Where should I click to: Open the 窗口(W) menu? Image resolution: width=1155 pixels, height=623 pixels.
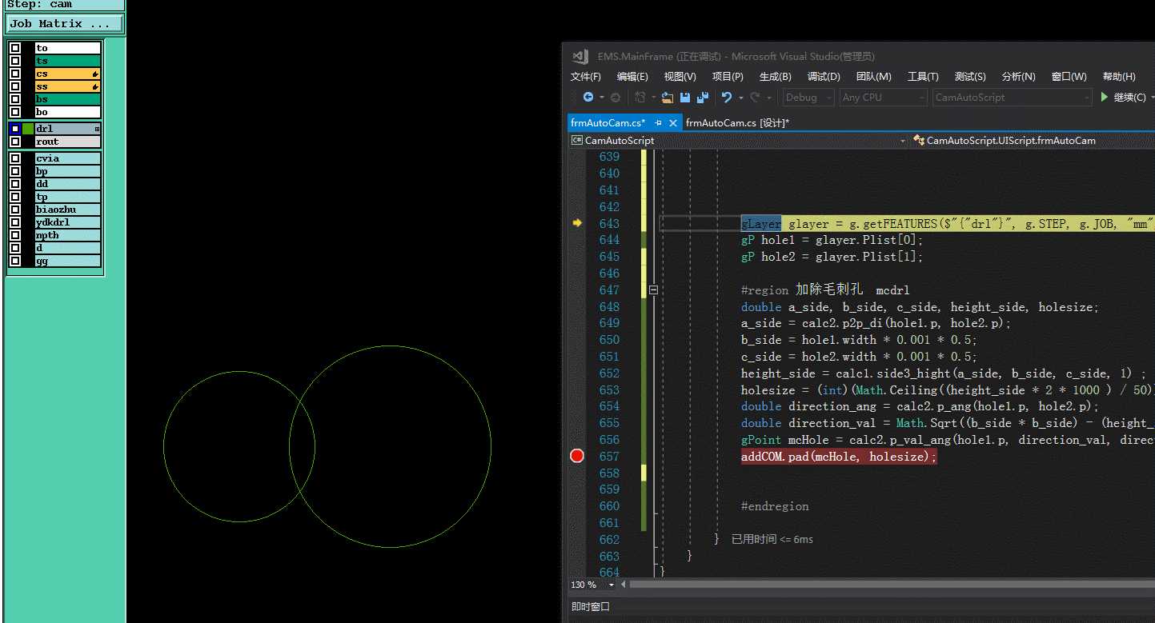[1069, 77]
